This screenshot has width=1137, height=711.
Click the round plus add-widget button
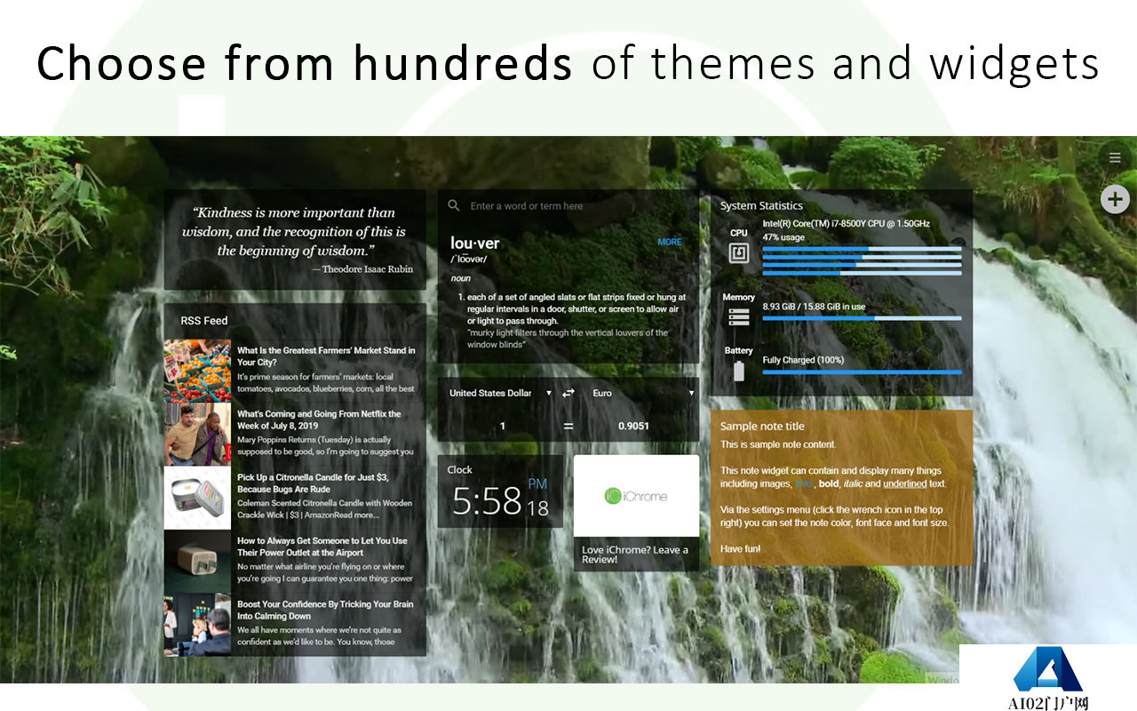click(x=1115, y=199)
